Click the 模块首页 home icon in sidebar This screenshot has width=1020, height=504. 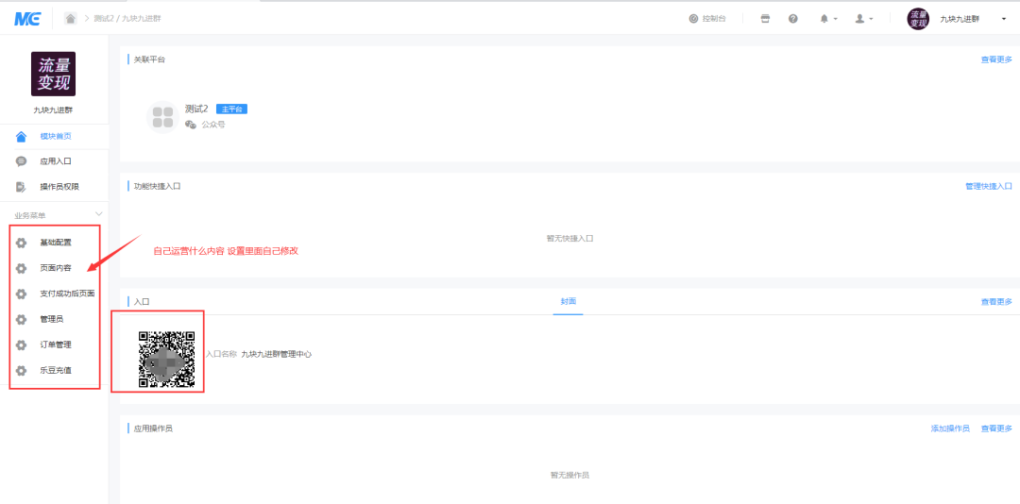[x=22, y=137]
